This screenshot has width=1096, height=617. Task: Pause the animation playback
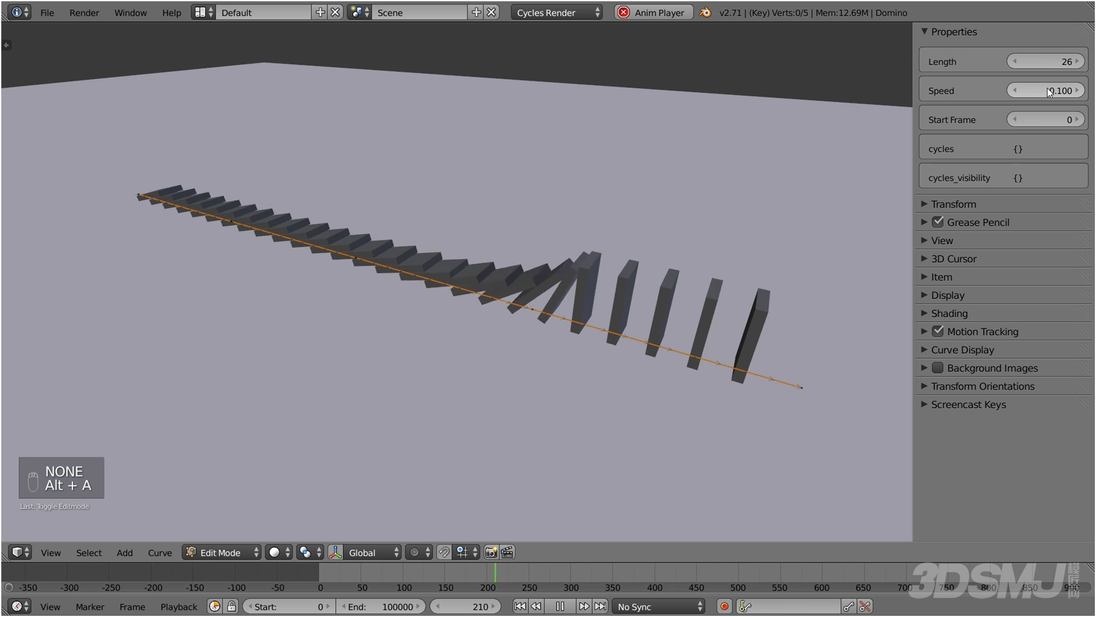(560, 606)
